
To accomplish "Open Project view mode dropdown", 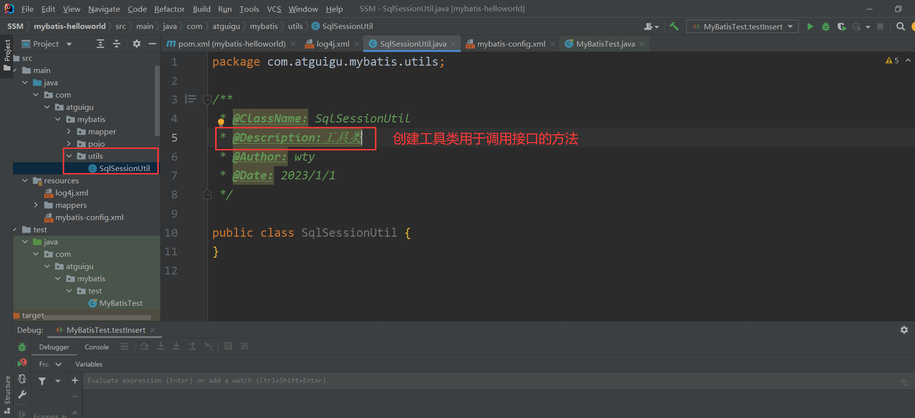I will (x=69, y=44).
